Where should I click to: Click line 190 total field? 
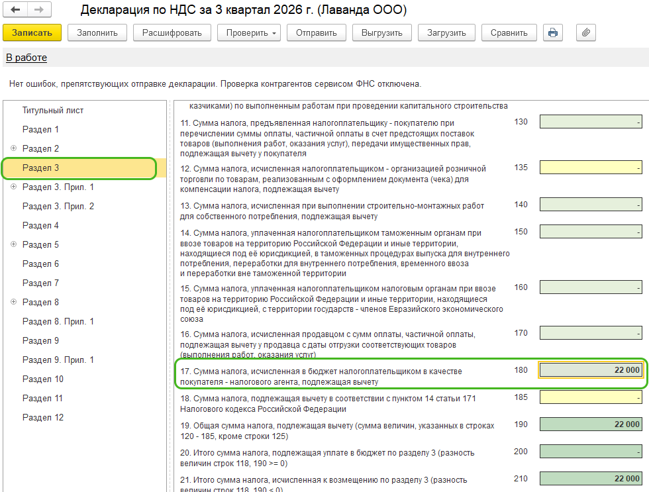click(591, 424)
